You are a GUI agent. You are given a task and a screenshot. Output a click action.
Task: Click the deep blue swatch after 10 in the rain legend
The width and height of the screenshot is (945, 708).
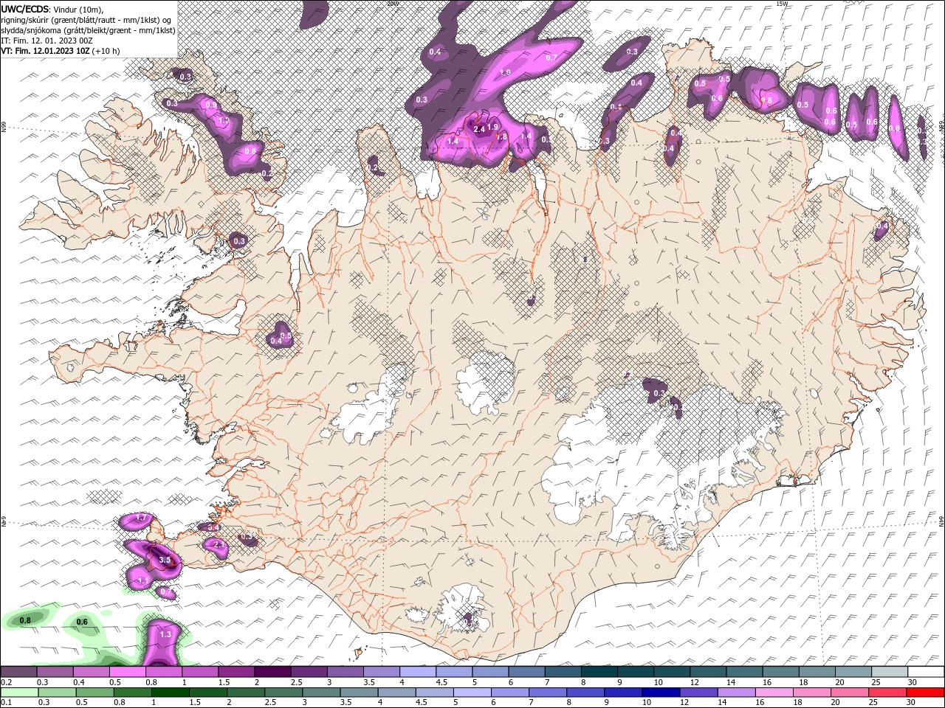click(661, 693)
